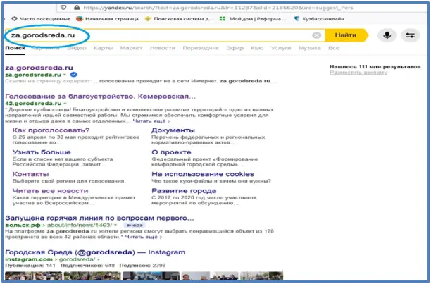Switch to the Кью tab
This screenshot has width=431, height=284.
click(x=257, y=48)
